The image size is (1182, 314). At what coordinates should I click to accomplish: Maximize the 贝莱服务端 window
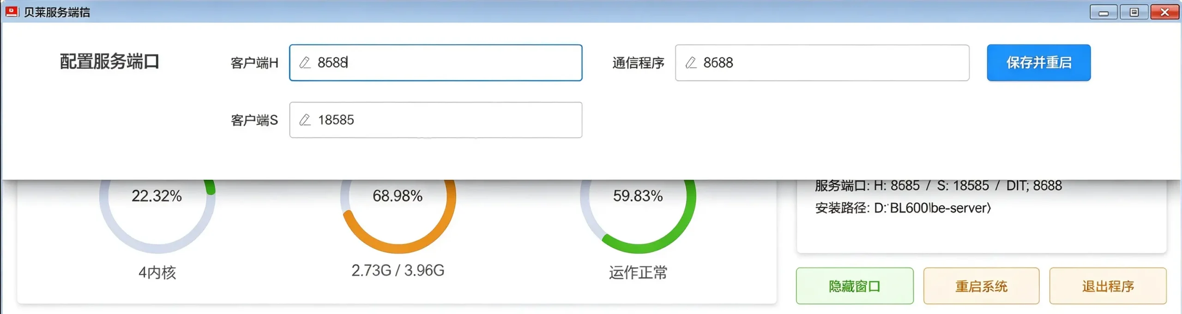tap(1134, 12)
